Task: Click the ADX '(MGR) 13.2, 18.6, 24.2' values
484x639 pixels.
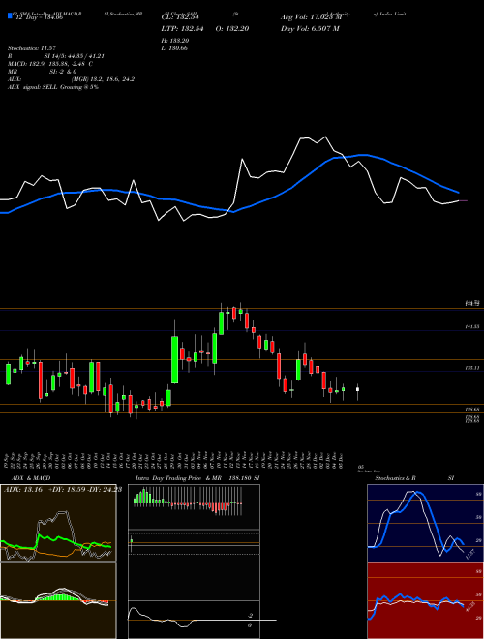Action: [x=103, y=79]
